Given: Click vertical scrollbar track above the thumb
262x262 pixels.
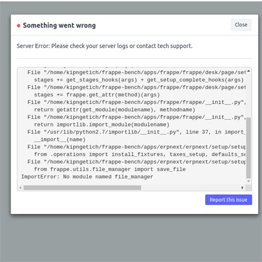Looking at the screenshot, I should 249,95.
